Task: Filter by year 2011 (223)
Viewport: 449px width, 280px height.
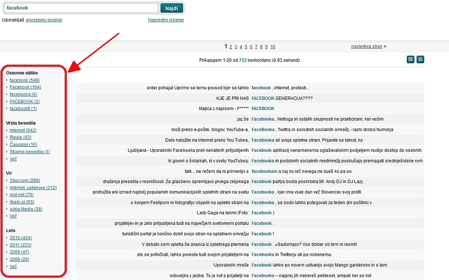Action: (21, 245)
